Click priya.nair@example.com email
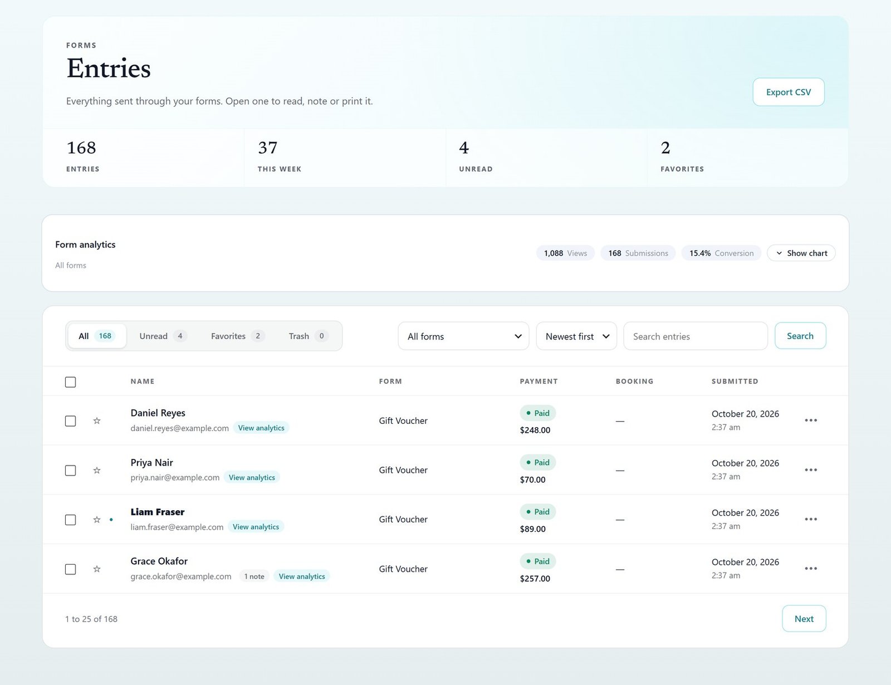This screenshot has height=685, width=891. coord(175,477)
